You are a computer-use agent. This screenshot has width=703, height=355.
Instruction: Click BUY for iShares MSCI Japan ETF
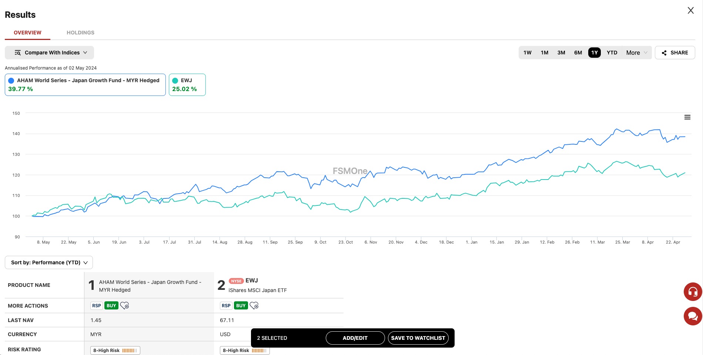click(x=241, y=306)
